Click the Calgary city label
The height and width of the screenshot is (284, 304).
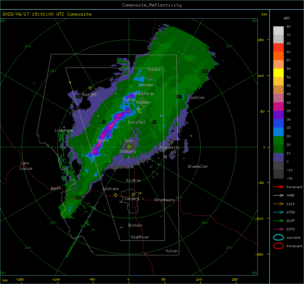[x=132, y=199]
